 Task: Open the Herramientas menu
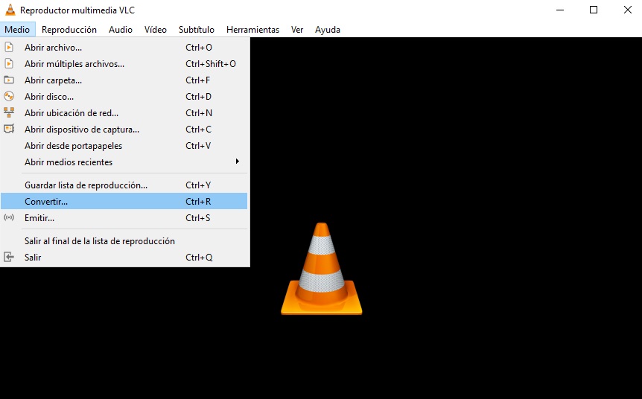(x=252, y=30)
